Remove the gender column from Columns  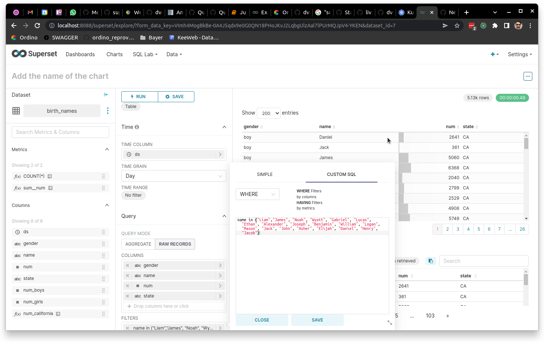click(128, 265)
